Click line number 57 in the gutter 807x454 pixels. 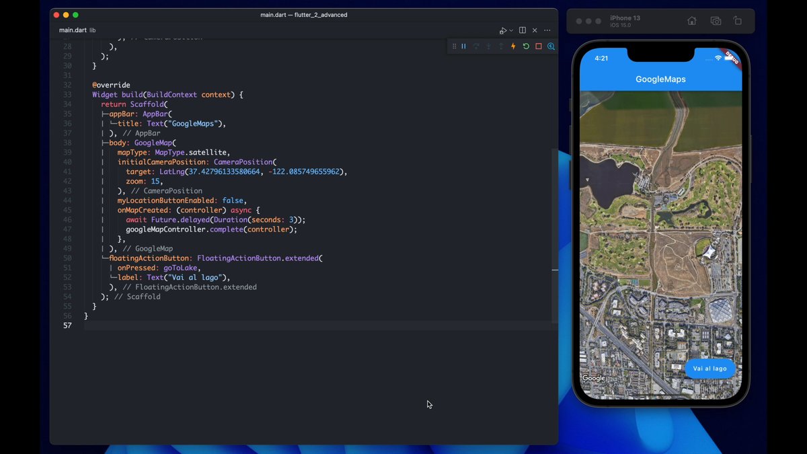pyautogui.click(x=67, y=326)
